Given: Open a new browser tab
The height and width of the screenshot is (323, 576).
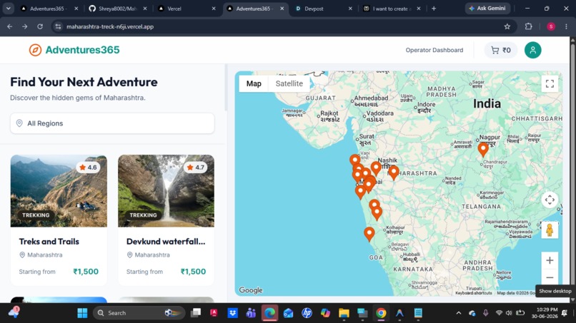Looking at the screenshot, I should [x=434, y=9].
